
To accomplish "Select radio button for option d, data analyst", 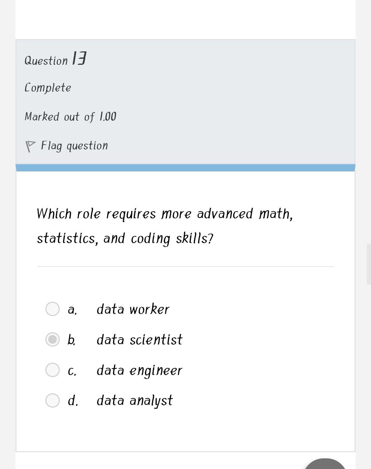I will point(53,400).
